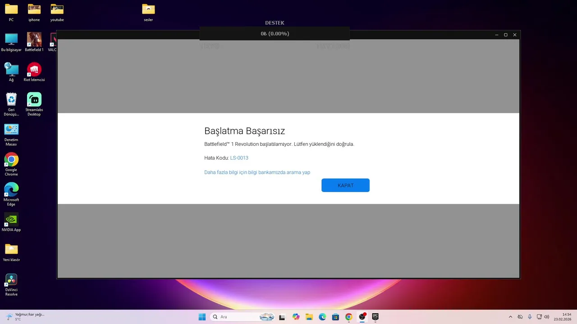
Task: Open the Geri Dönüşüm recycle bin
Action: click(11, 104)
